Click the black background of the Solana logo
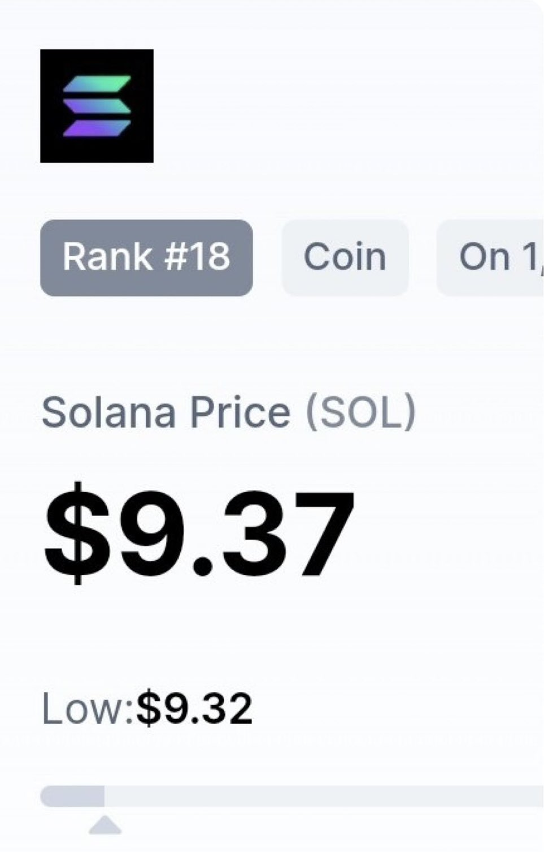544x852 pixels. (51, 150)
